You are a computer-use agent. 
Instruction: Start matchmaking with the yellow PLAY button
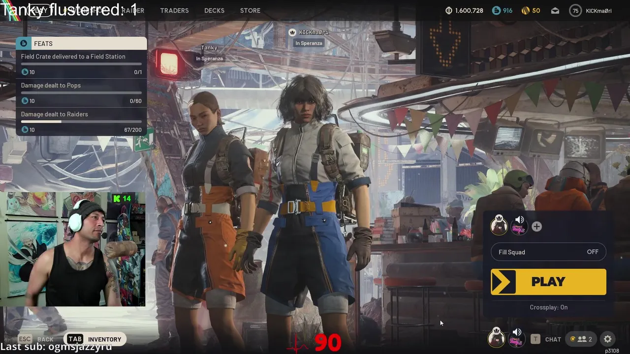[548, 282]
